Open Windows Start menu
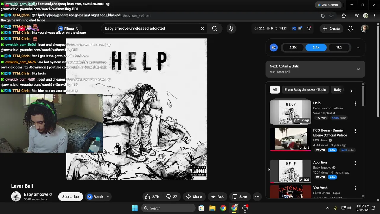The image size is (380, 214). [x=135, y=208]
